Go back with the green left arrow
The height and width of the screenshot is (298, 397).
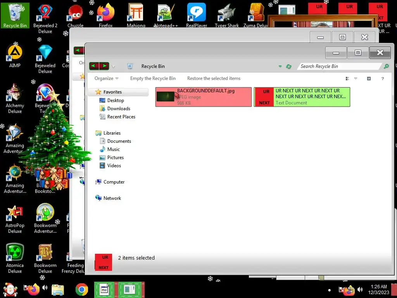(94, 66)
